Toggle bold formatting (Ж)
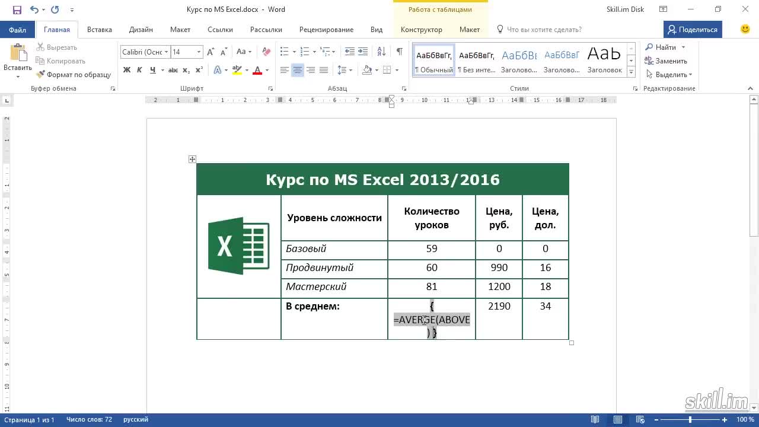 [x=126, y=70]
